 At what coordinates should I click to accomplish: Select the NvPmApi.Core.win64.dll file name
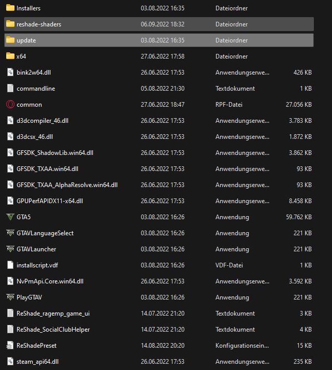click(50, 281)
